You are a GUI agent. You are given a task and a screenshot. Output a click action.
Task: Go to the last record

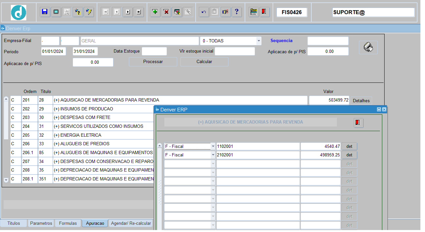pos(139,12)
